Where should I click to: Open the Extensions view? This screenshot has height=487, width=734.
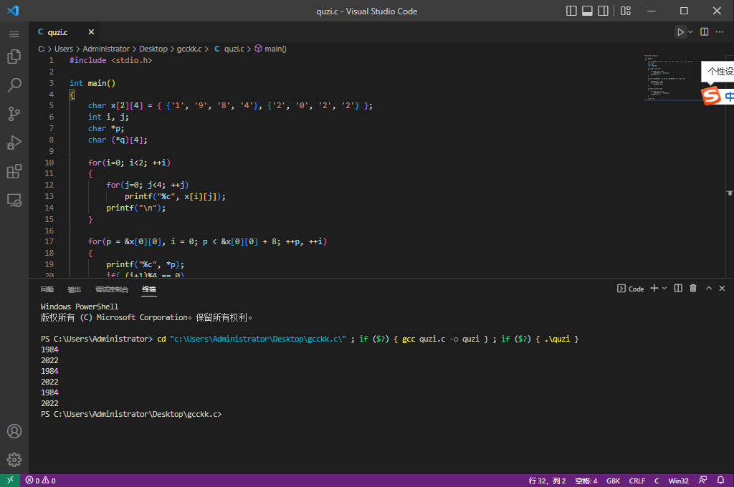[x=14, y=171]
